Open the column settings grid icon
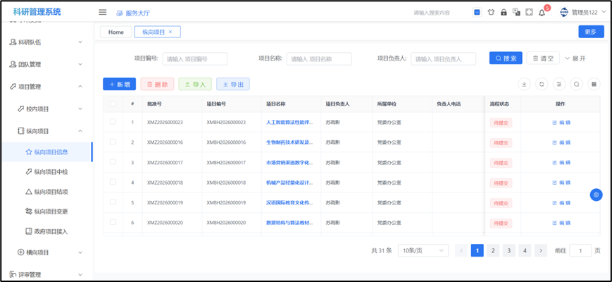 (x=594, y=84)
